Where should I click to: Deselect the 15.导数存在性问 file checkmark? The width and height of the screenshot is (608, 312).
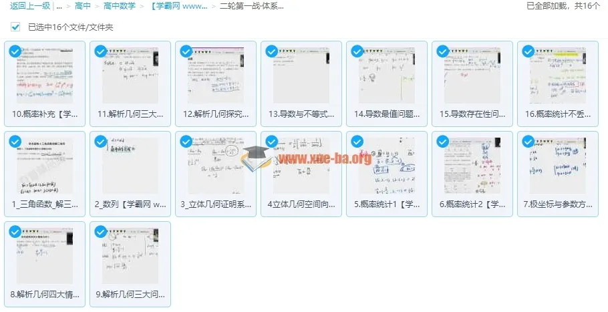(443, 51)
